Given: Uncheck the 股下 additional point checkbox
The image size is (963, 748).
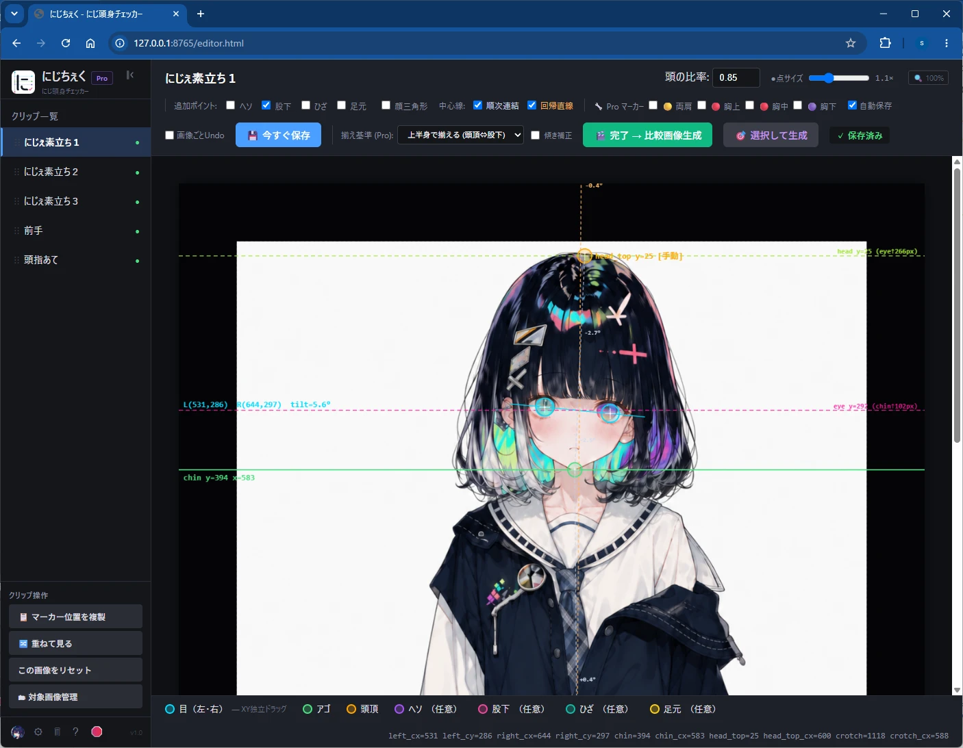Looking at the screenshot, I should coord(266,105).
